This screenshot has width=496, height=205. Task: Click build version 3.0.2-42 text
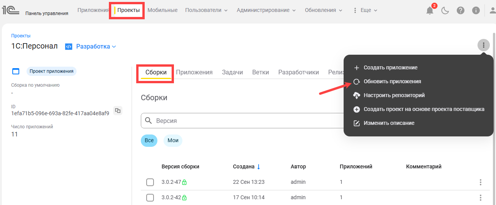tap(171, 198)
